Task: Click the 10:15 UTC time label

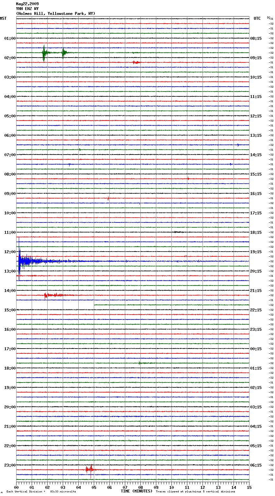Action: [x=256, y=77]
